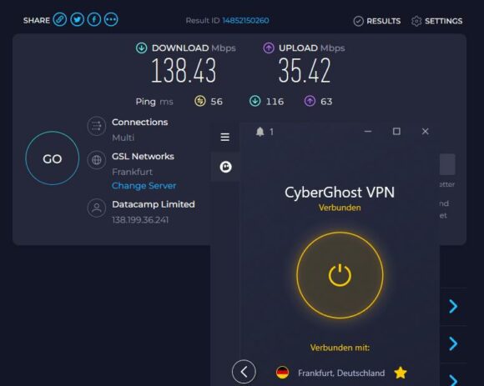Select IP address 138.199.36.241 text

(x=140, y=220)
